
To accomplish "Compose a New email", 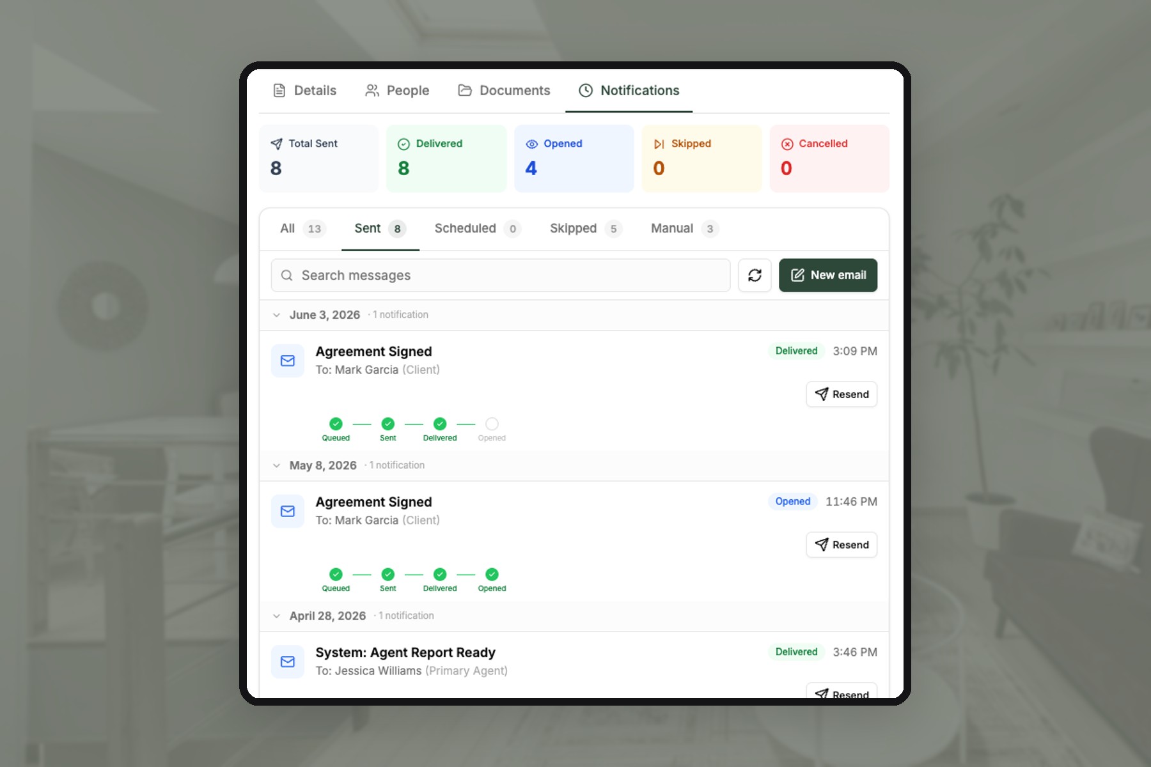I will pyautogui.click(x=828, y=275).
